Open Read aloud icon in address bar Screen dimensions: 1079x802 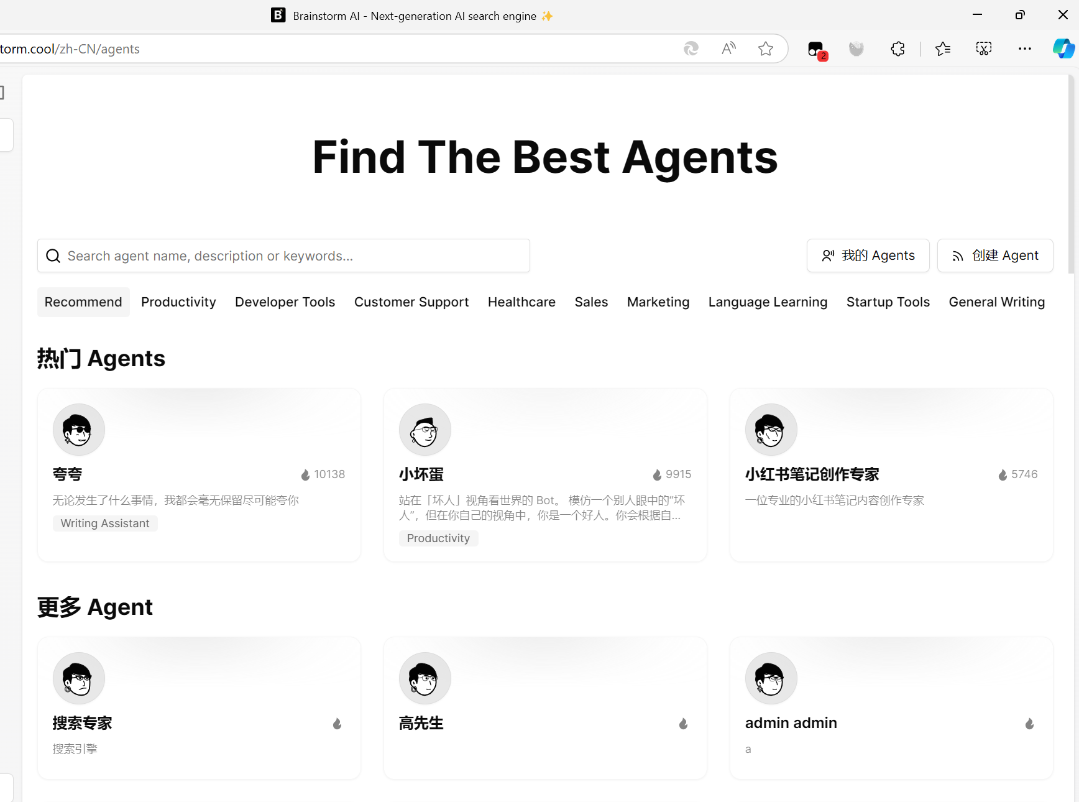pos(728,48)
